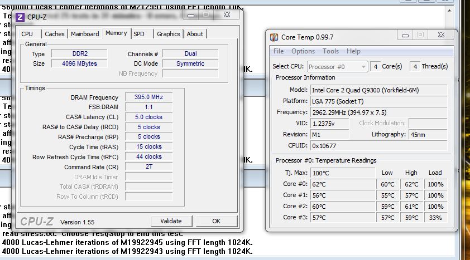Screen dimensions: 470x260
Task: Close the Core Temp window
Action: [x=441, y=35]
